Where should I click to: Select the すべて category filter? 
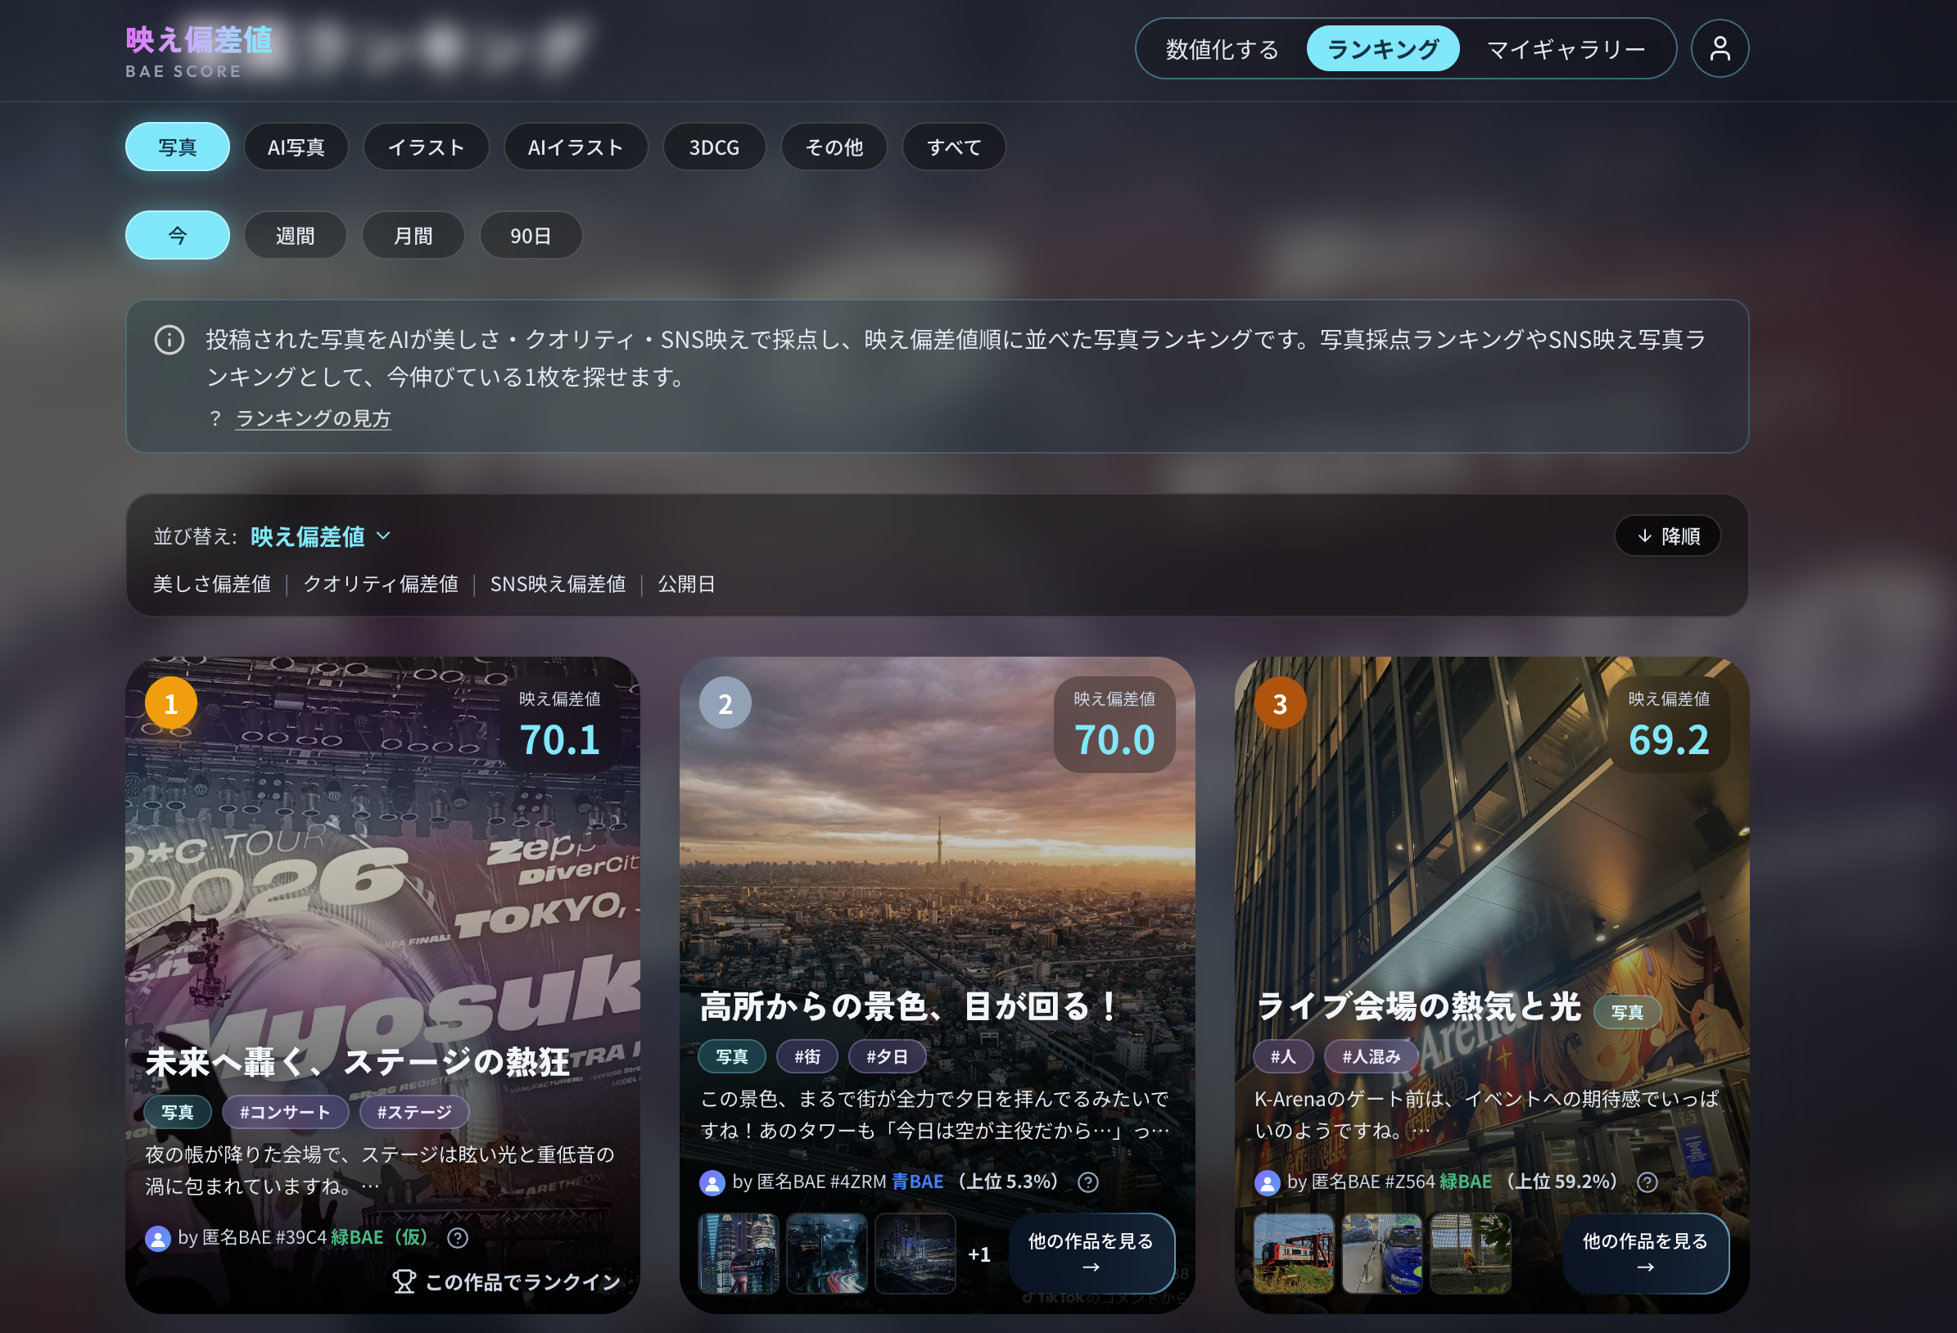point(954,147)
